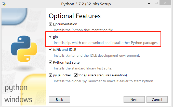Toggle the pip checkbox
Image resolution: width=173 pixels, height=107 pixels.
(x=50, y=37)
